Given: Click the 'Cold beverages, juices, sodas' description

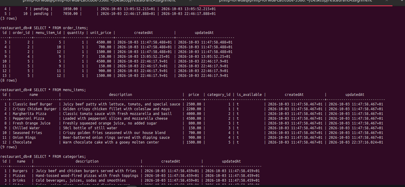Looking at the screenshot, I should coord(81,180).
